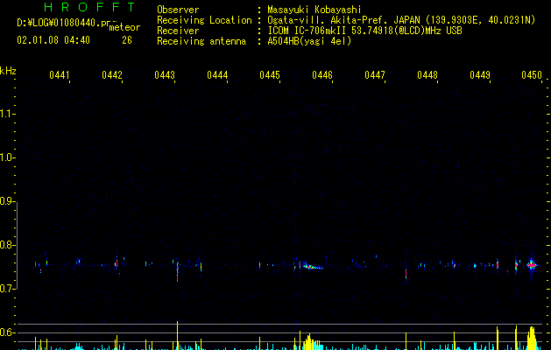Click the wide yellow intensity peak near 0450
This screenshot has height=350, width=551.
tap(532, 338)
